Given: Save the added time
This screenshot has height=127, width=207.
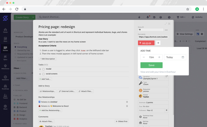Looking at the screenshot, I should tap(151, 65).
